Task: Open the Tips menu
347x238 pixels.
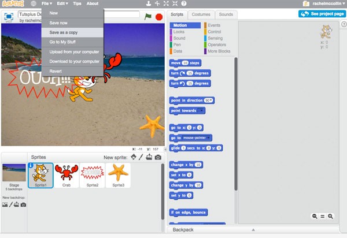Action: pos(77,3)
